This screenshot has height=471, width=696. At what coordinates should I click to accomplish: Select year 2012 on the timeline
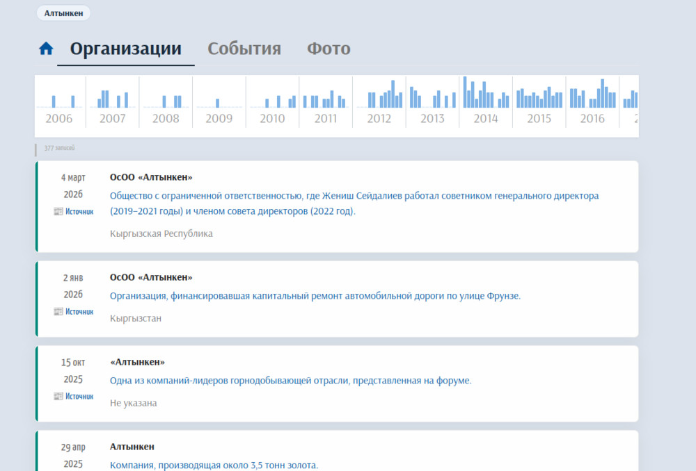coord(379,119)
